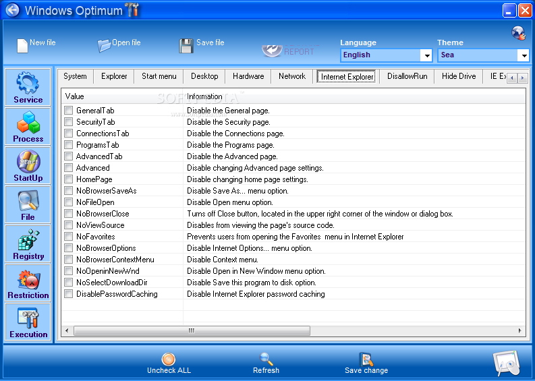Enable the NoBrowserContextMenu checkbox
This screenshot has width=535, height=381.
(x=69, y=259)
